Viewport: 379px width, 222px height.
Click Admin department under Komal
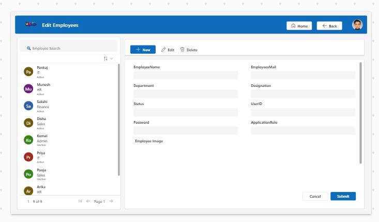pos(42,141)
